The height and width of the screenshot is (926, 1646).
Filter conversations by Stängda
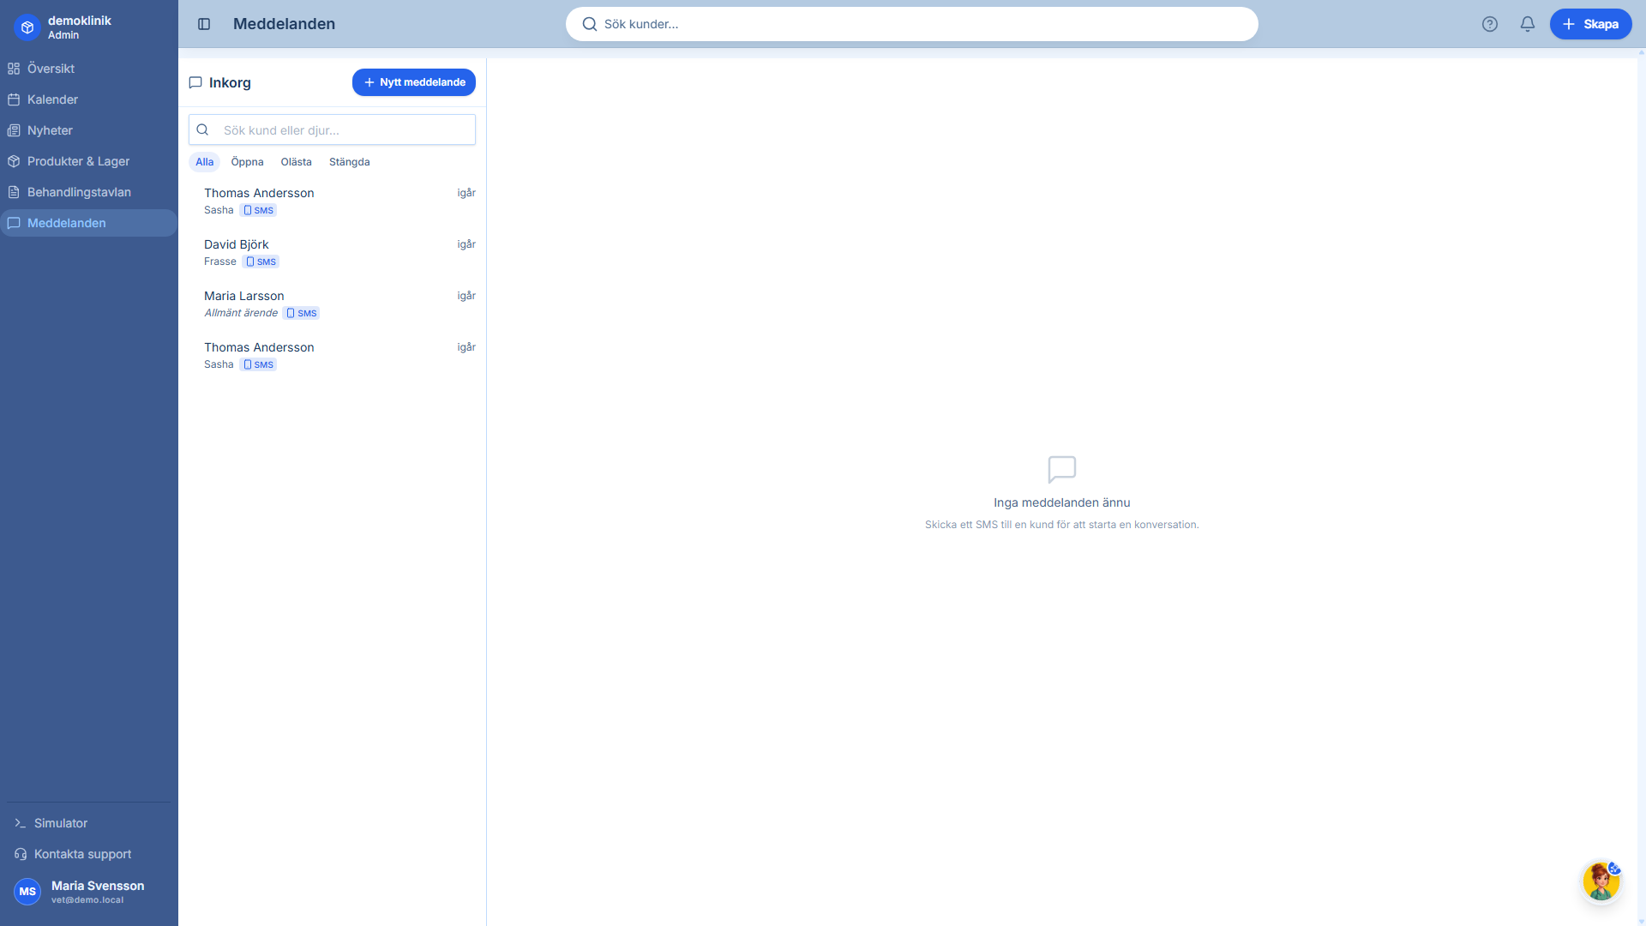(349, 161)
